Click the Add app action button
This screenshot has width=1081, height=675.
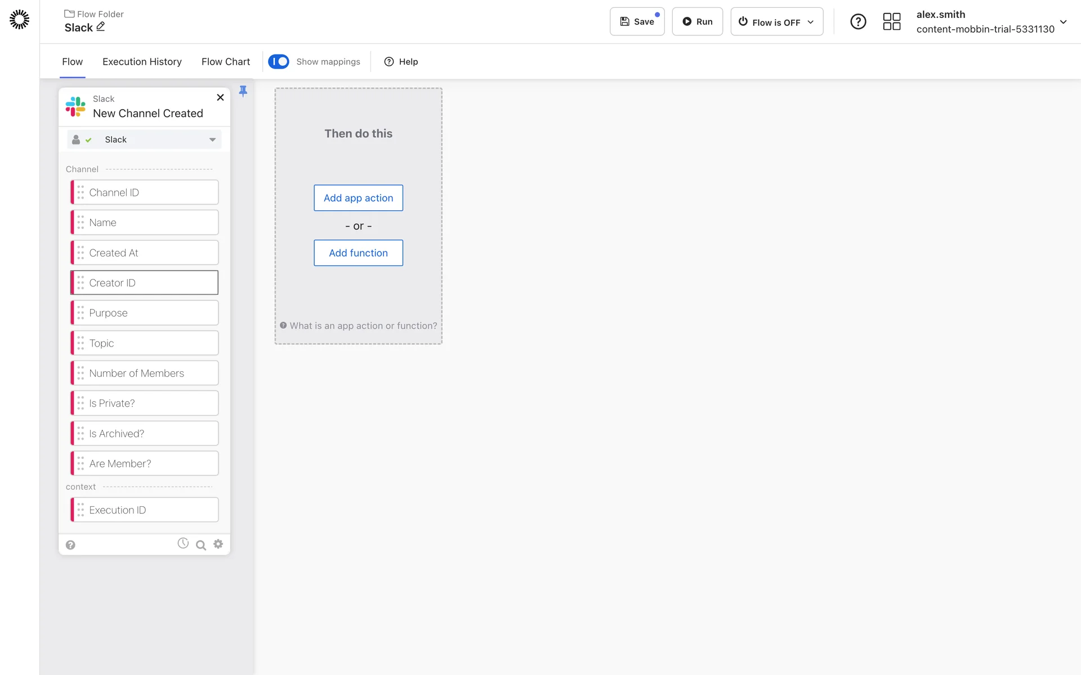point(358,198)
